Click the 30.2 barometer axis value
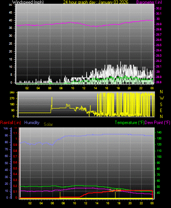 click(159, 8)
